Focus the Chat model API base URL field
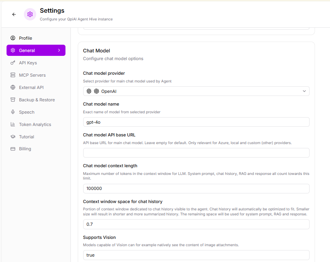Screen dimensions: 330x262 (196, 153)
